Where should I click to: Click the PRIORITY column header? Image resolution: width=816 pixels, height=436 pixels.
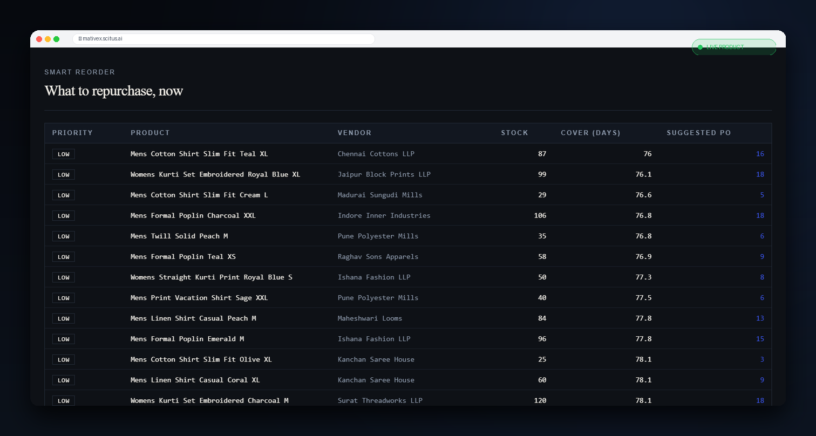(x=72, y=133)
